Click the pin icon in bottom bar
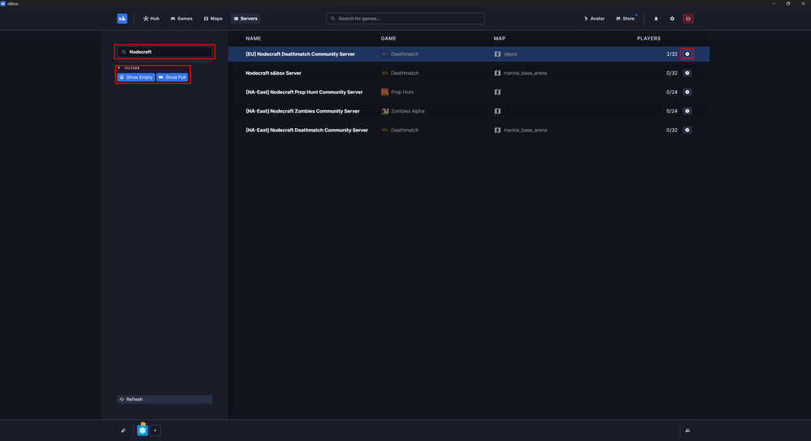 (x=123, y=430)
